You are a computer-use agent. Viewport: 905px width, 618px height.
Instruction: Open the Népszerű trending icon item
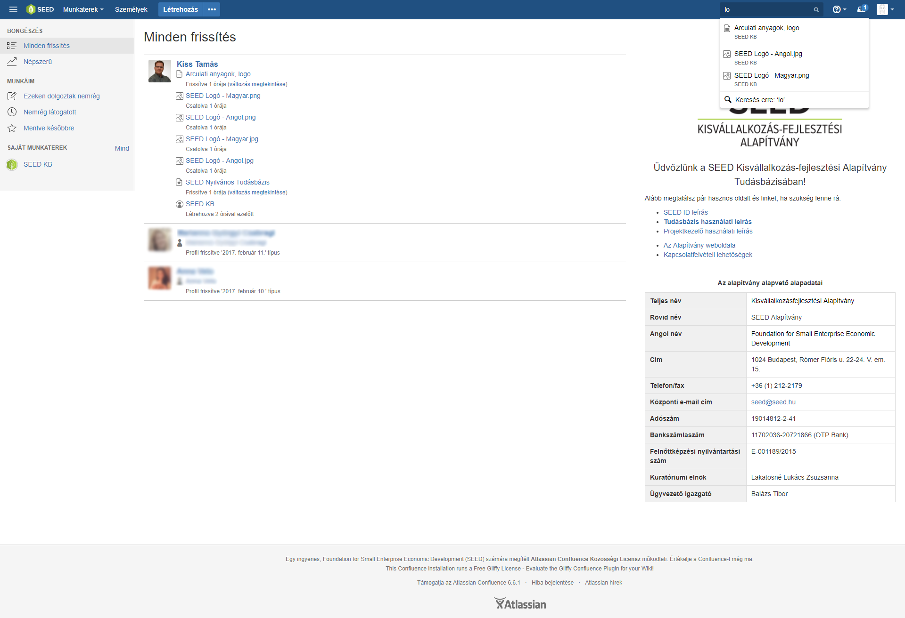pos(12,62)
